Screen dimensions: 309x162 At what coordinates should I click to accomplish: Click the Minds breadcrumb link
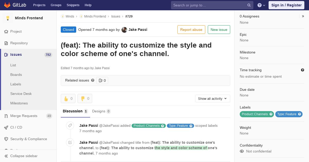[x=70, y=16]
